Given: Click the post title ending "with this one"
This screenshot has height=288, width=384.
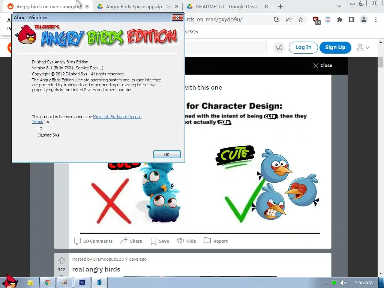Looking at the screenshot, I should [204, 87].
